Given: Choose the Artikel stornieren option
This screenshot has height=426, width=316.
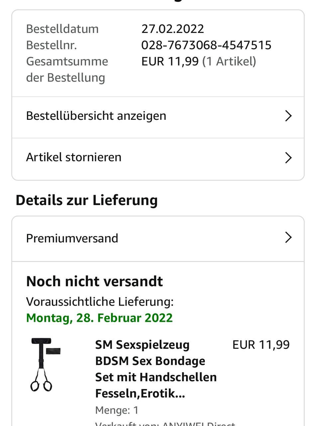Looking at the screenshot, I should pos(74,157).
